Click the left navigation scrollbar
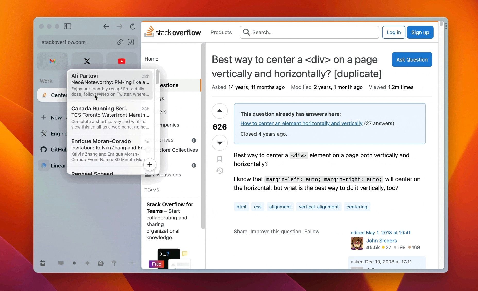The image size is (478, 291). click(x=203, y=136)
